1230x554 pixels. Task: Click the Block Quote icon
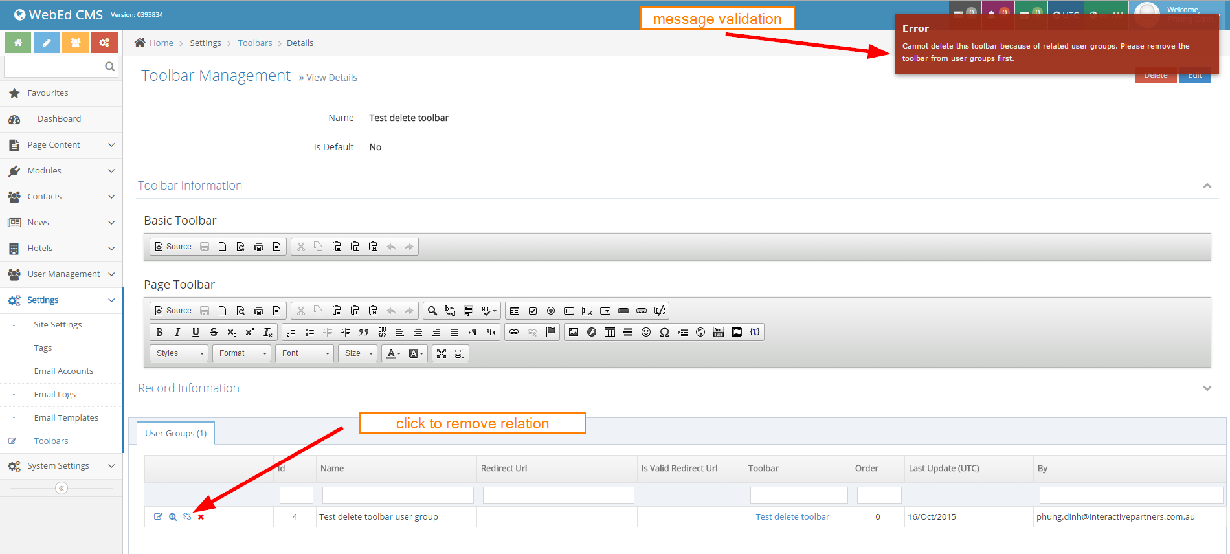pos(364,332)
